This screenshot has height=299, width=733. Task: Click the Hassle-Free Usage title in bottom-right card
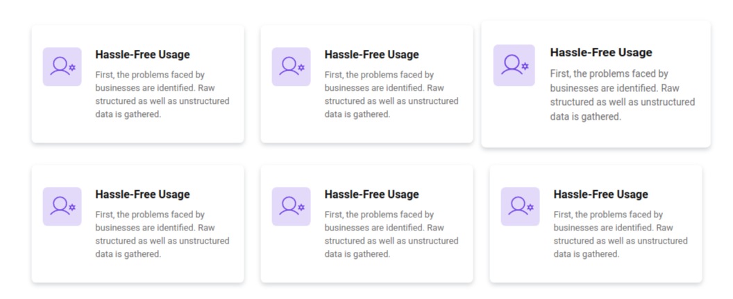(x=600, y=194)
